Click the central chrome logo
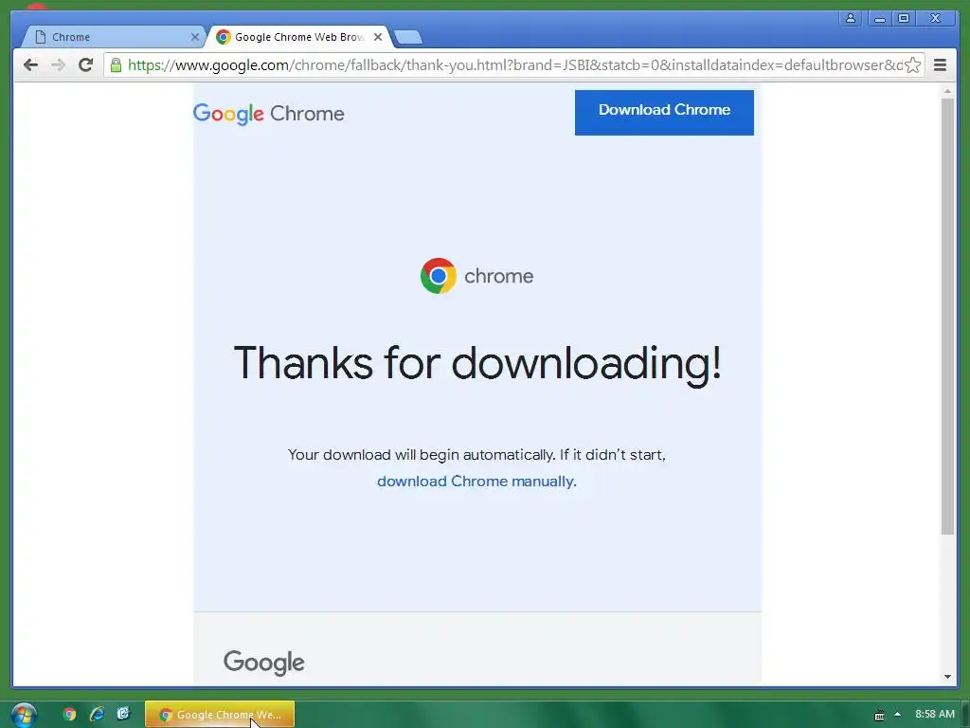Viewport: 970px width, 728px height. [476, 276]
